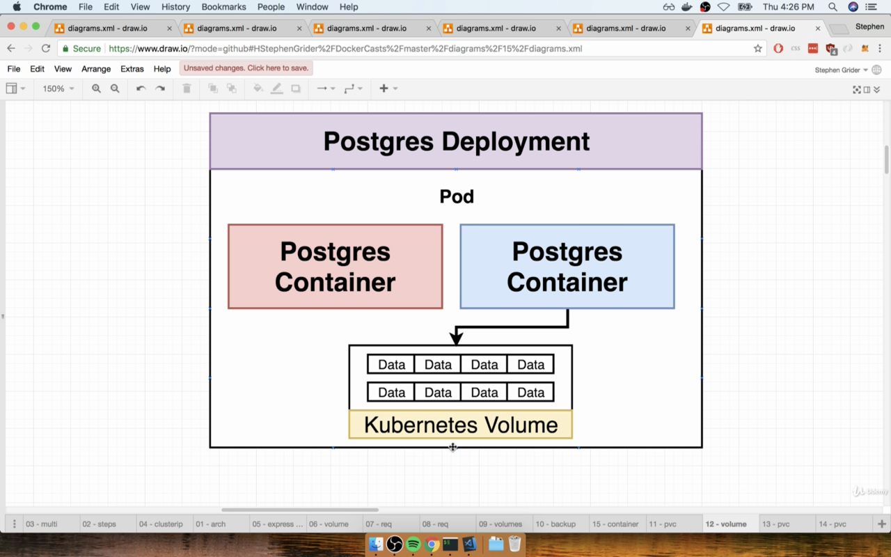The image size is (891, 557).
Task: Switch to the 13 - pvc page tab
Action: [x=787, y=524]
